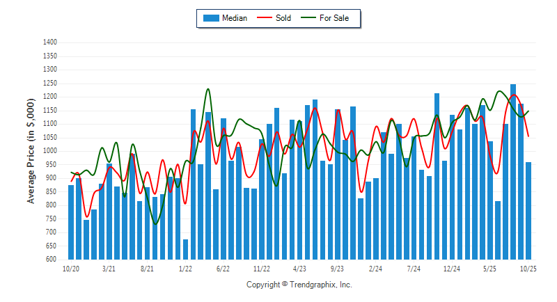Pick the 9/23 x-axis date label
This screenshot has width=557, height=302.
[338, 268]
